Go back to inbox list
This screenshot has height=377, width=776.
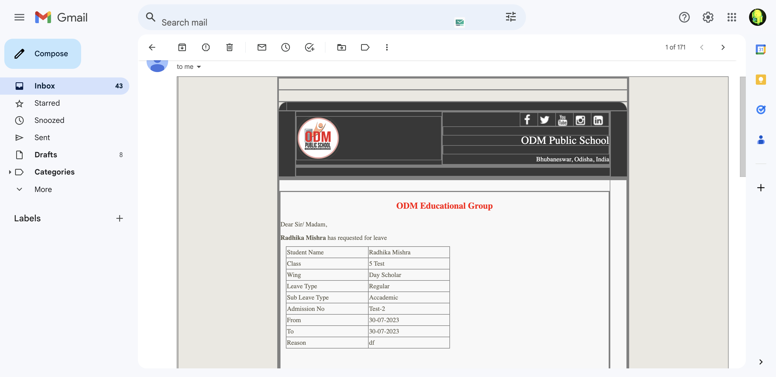tap(152, 47)
